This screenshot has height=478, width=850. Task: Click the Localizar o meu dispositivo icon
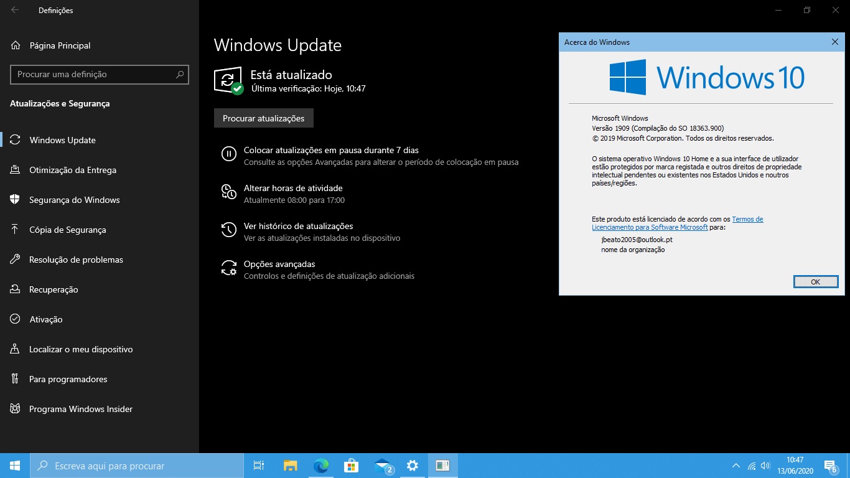coord(16,349)
